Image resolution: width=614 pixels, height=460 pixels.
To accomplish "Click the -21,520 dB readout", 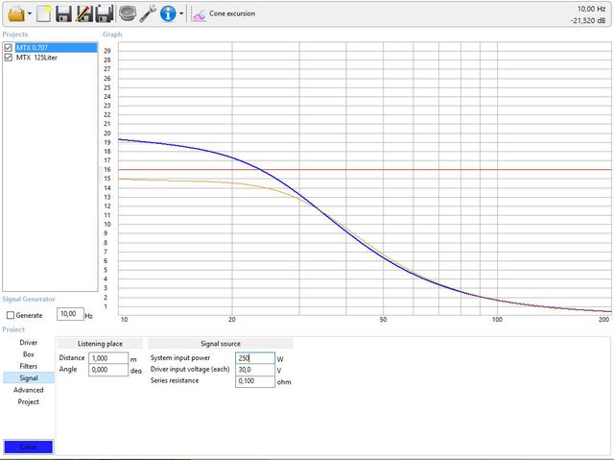I will [x=588, y=20].
